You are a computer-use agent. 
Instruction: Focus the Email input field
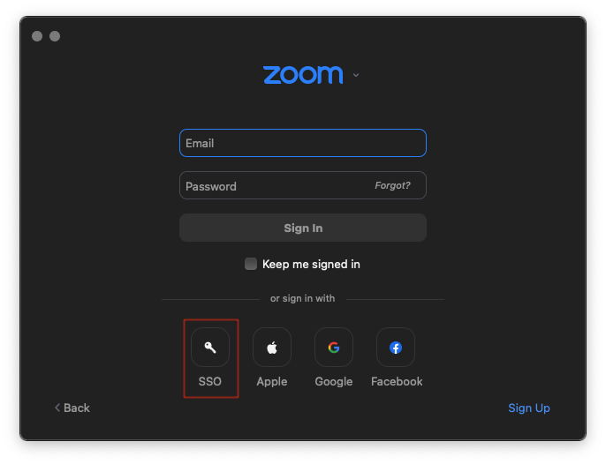click(x=303, y=143)
